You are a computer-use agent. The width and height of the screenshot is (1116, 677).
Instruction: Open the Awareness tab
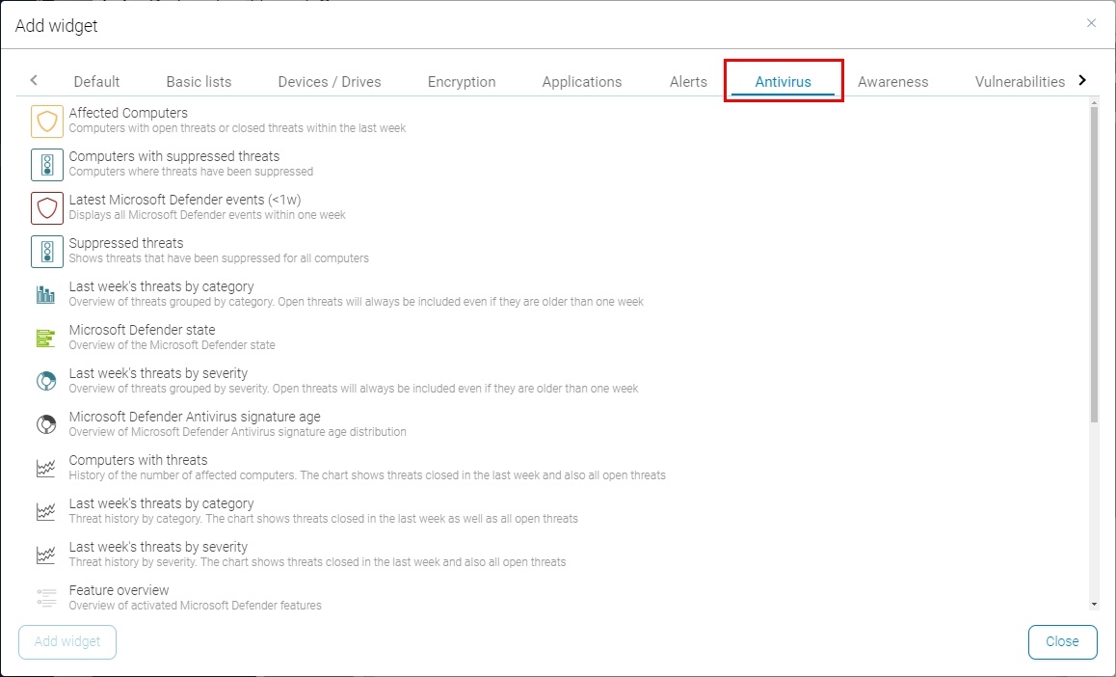point(892,82)
